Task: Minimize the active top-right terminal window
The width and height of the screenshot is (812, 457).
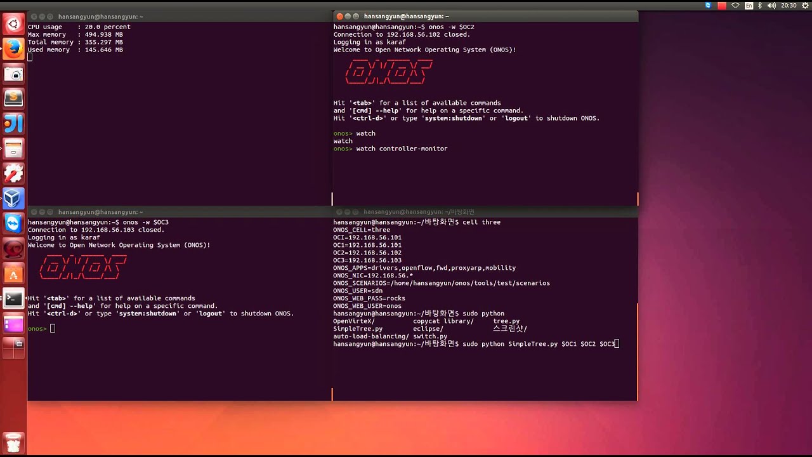Action: [348, 16]
